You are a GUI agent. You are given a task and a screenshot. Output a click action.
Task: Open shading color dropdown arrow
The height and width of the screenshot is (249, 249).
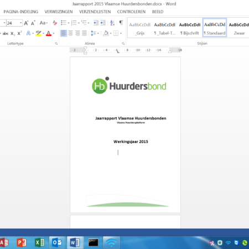point(111,34)
